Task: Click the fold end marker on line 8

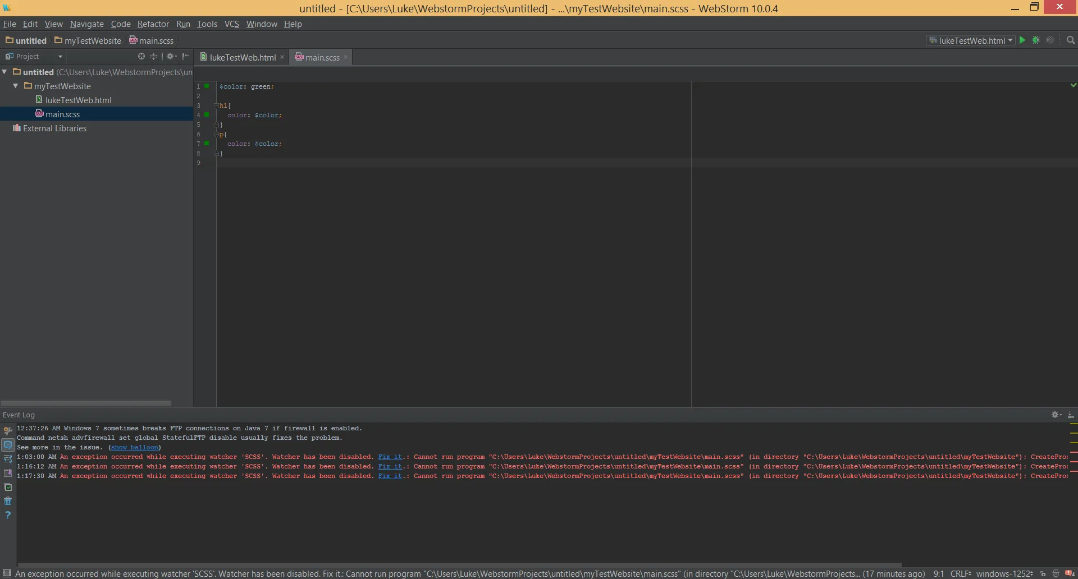Action: pyautogui.click(x=216, y=153)
